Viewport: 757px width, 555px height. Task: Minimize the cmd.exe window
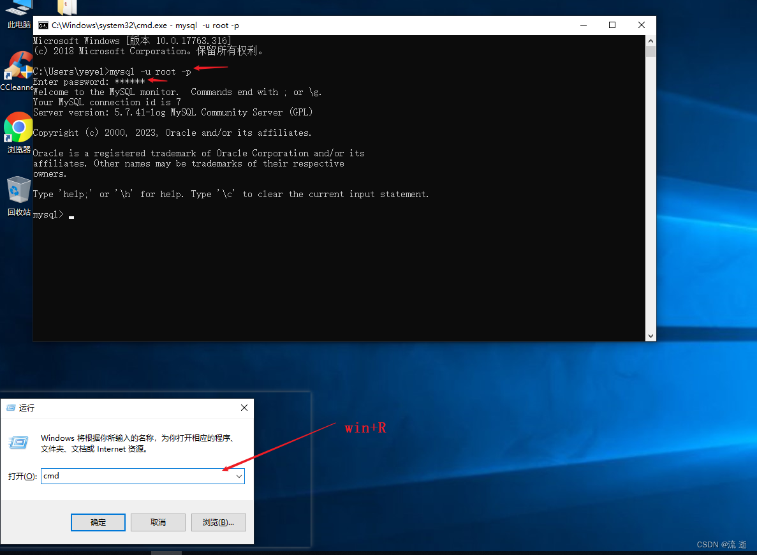[x=584, y=25]
